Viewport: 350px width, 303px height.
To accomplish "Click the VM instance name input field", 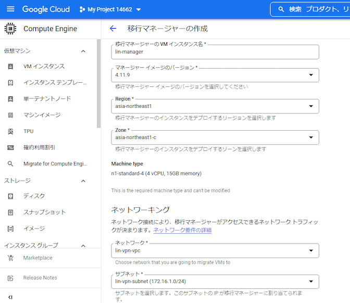I will pyautogui.click(x=215, y=52).
